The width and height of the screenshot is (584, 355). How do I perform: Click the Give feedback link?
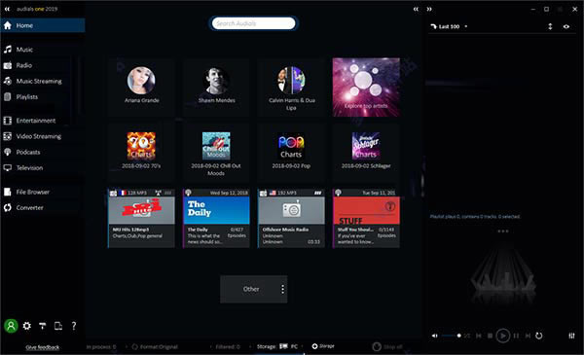click(x=43, y=347)
